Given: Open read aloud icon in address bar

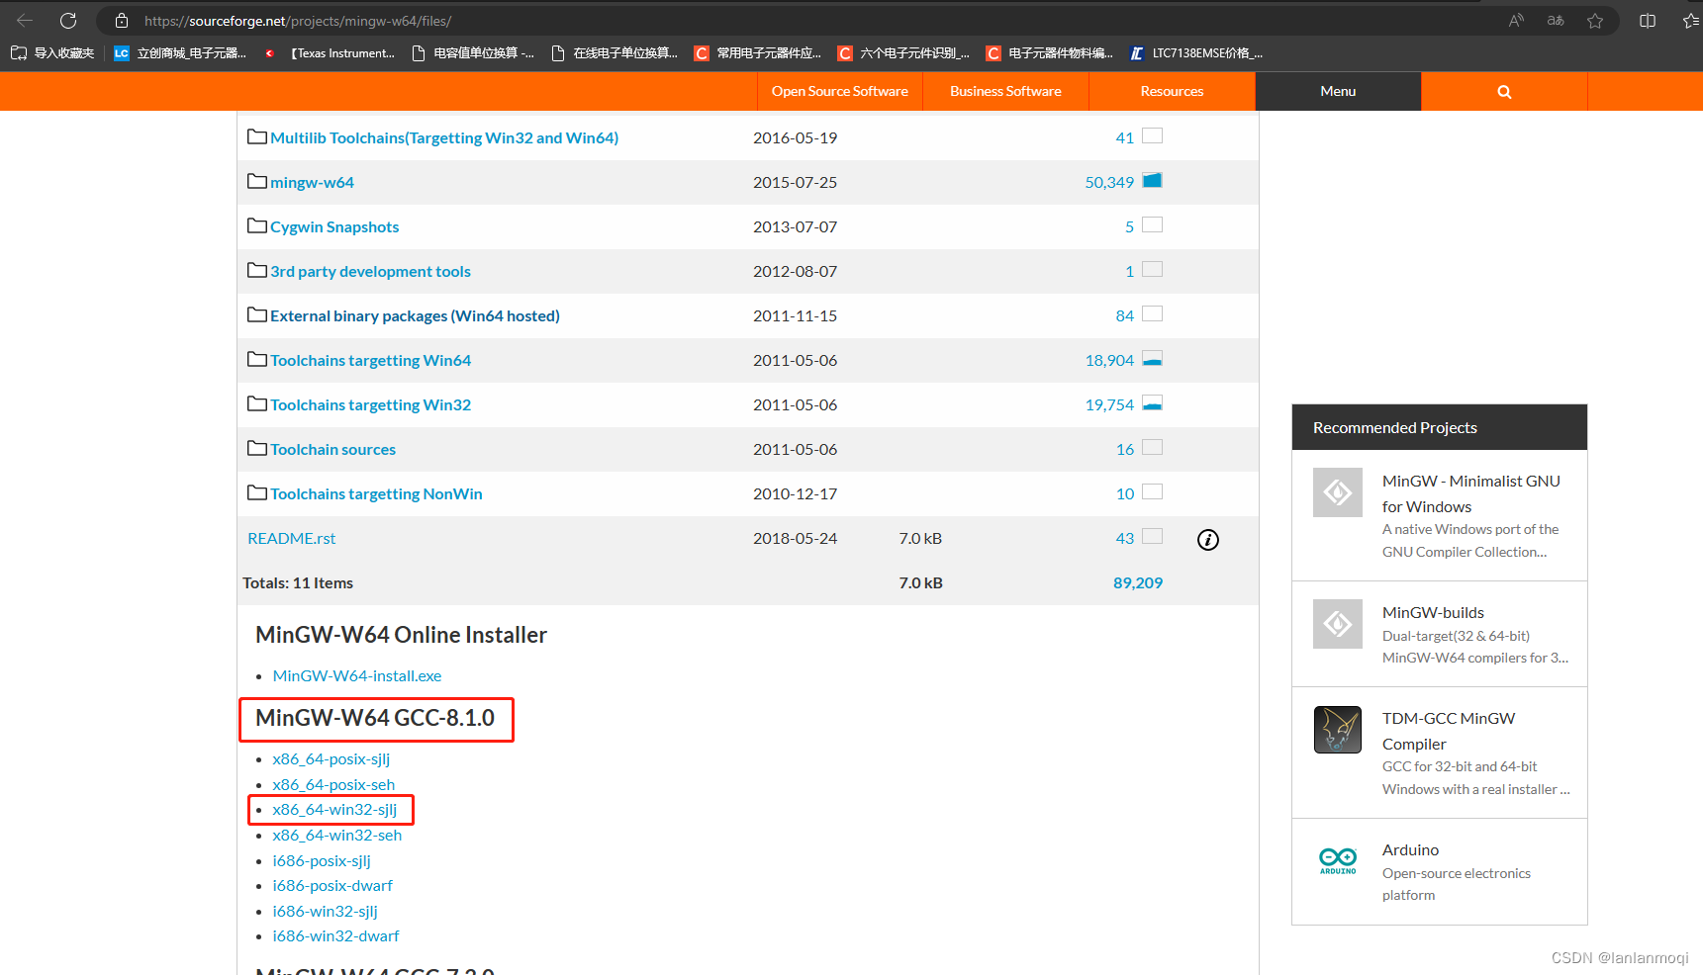Looking at the screenshot, I should [x=1516, y=21].
